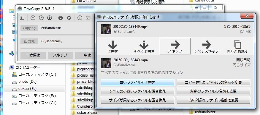Click the 出力先 destination label

(29, 41)
